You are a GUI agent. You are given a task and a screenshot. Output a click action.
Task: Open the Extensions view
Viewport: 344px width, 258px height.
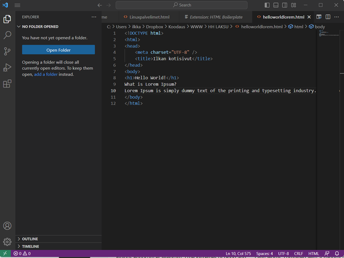(x=7, y=84)
